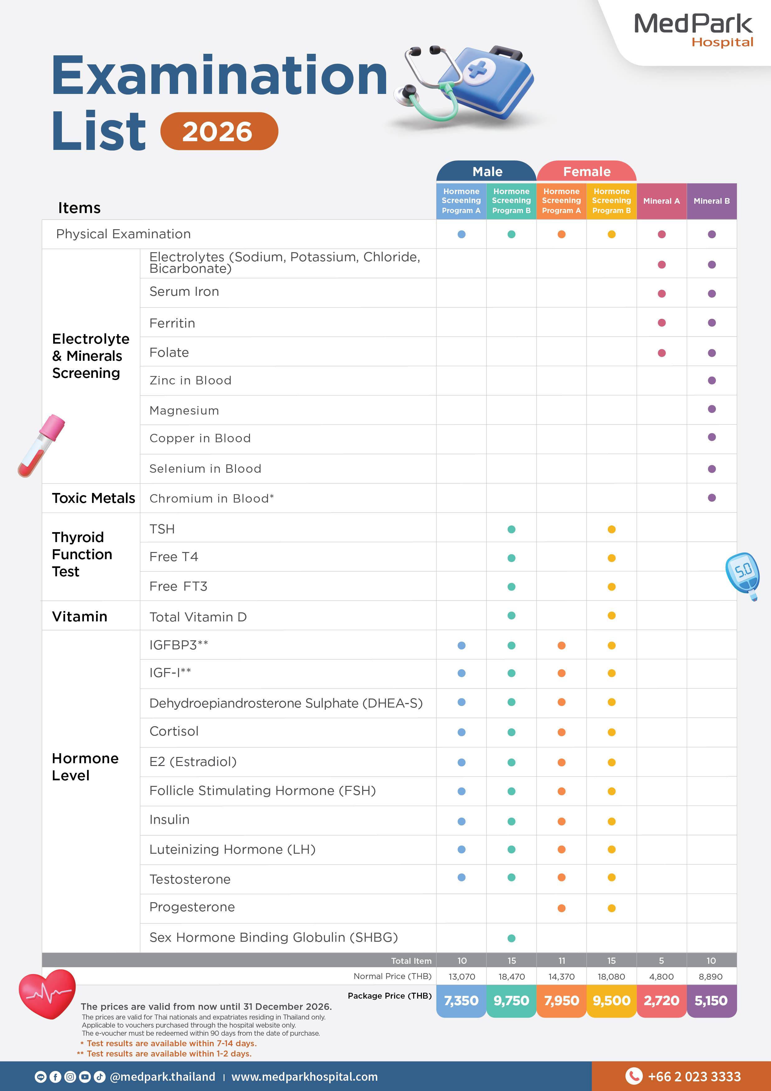The height and width of the screenshot is (1091, 771).
Task: Open the Facebook icon in footer
Action: pos(56,1077)
